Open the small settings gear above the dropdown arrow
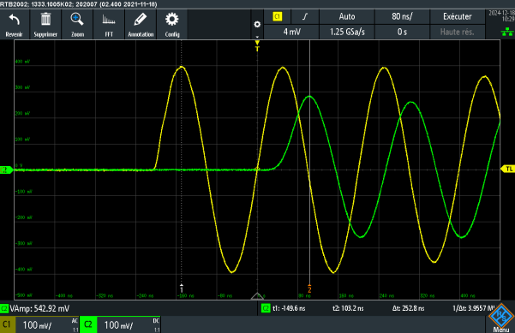 [257, 24]
